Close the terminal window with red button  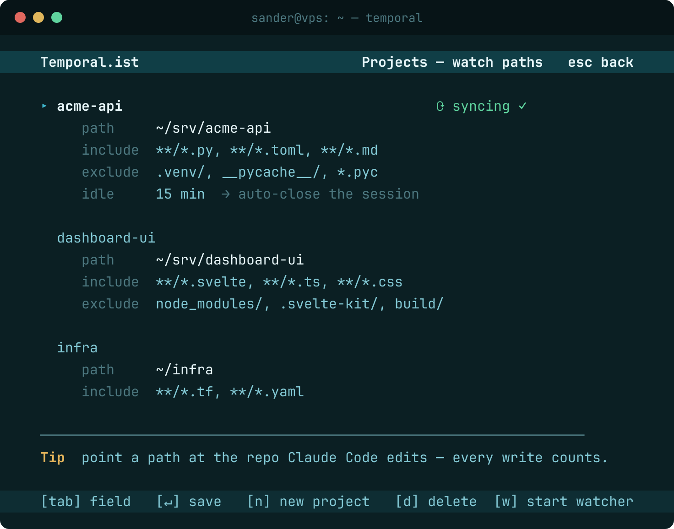pos(20,17)
